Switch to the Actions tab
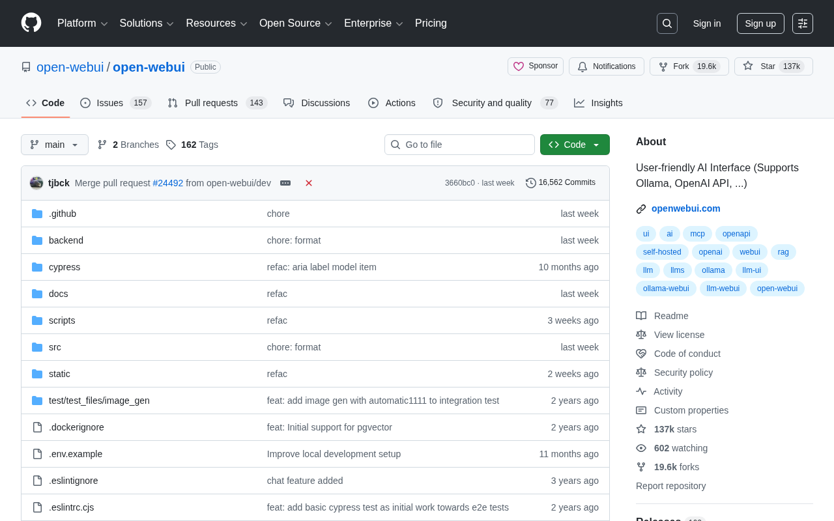834x521 pixels. [392, 103]
